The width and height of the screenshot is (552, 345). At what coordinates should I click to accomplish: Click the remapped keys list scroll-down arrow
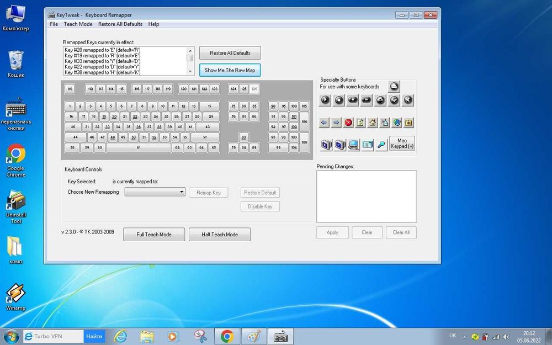(190, 71)
